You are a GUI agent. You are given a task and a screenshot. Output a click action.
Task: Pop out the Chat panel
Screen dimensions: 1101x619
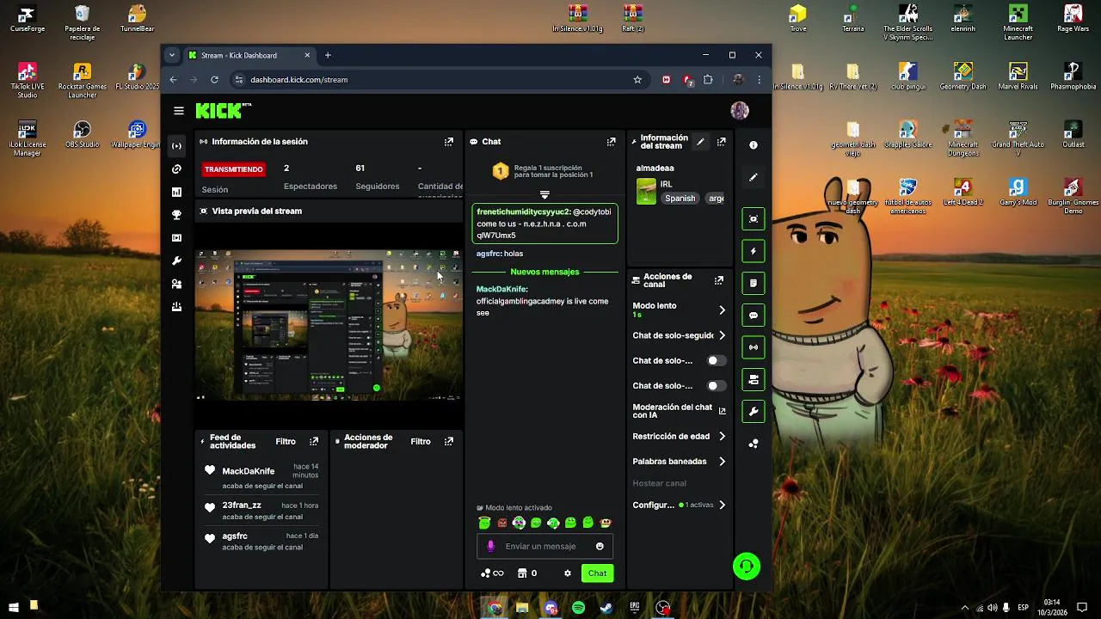(612, 142)
